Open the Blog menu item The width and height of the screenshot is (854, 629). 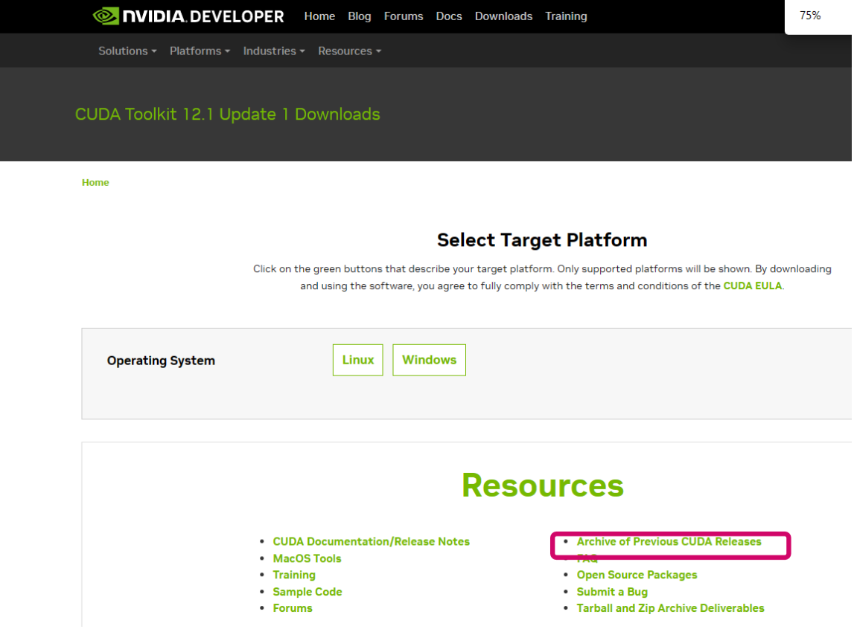(x=360, y=16)
